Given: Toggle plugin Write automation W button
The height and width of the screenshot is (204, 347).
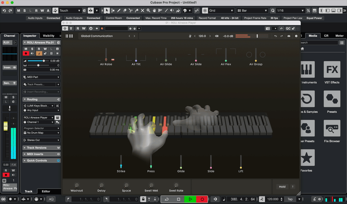Looking at the screenshot, I should coord(83,29).
